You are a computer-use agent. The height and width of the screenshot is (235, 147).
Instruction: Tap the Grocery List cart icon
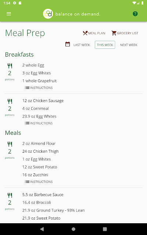(114, 33)
